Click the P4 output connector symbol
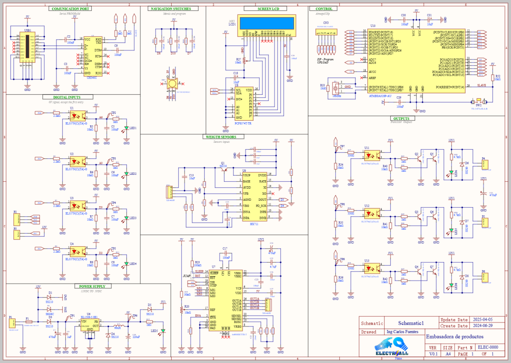Image resolution: width=511 pixels, height=363 pixels. click(x=484, y=164)
